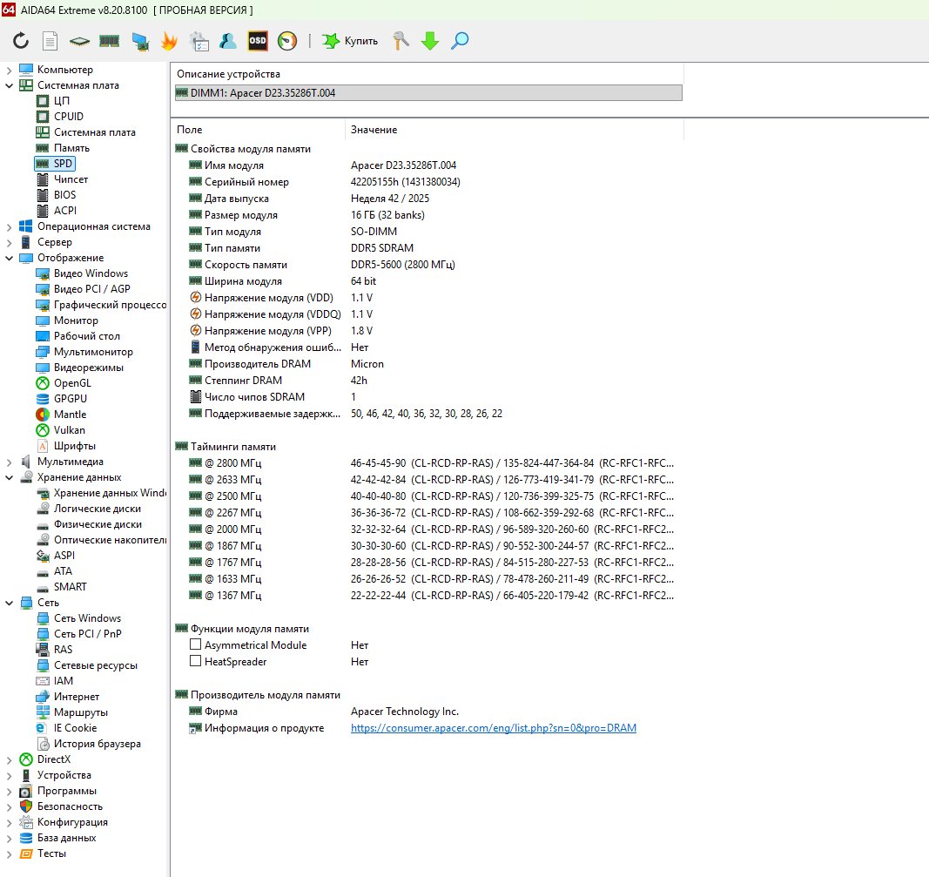Select ЦП in the tree
This screenshot has height=877, width=929.
[x=62, y=101]
